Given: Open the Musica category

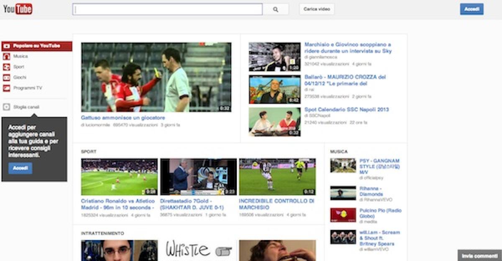Looking at the screenshot, I should (20, 56).
